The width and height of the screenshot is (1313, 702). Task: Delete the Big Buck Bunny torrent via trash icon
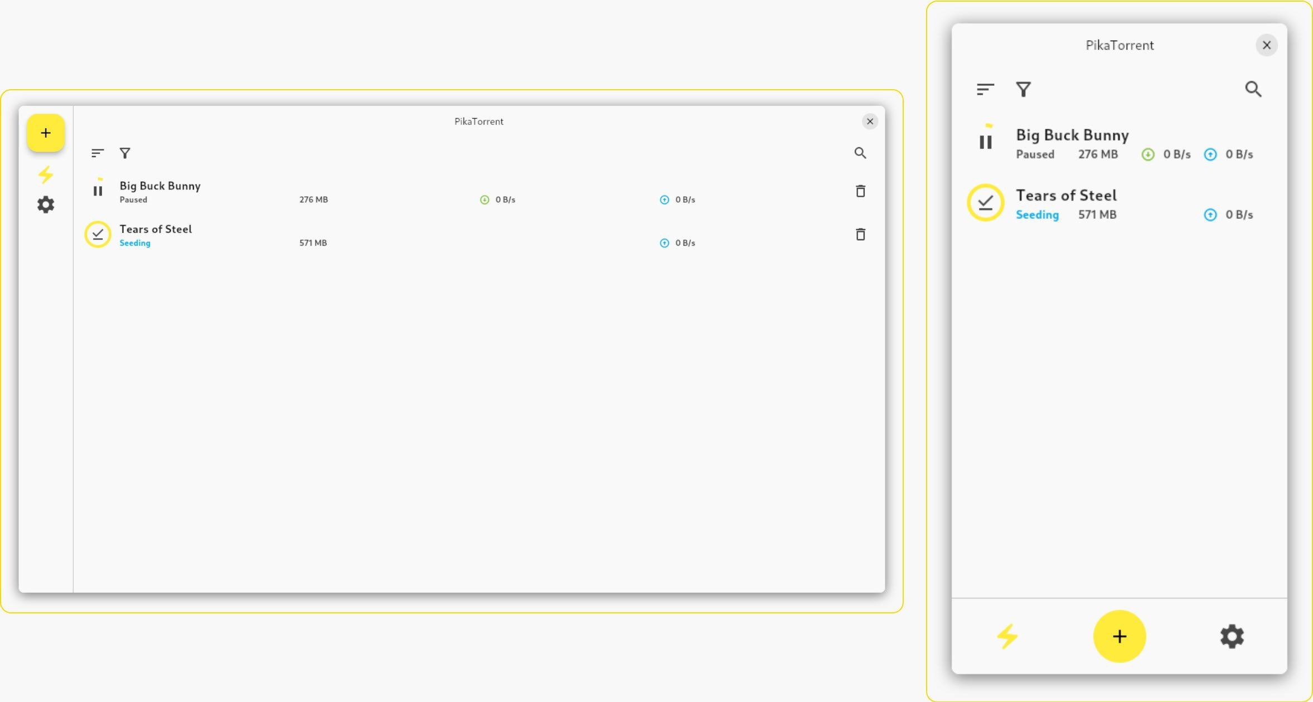[x=860, y=191]
